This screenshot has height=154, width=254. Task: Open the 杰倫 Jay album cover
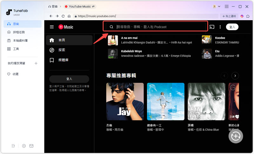pyautogui.click(x=125, y=102)
